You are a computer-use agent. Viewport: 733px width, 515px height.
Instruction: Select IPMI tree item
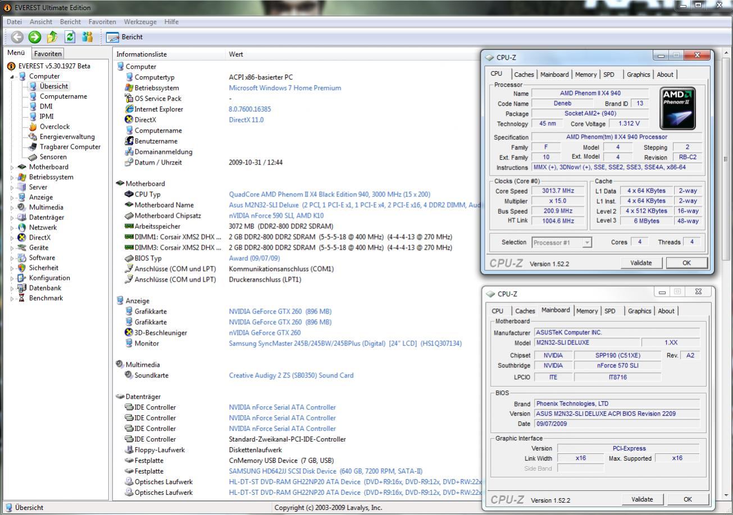[47, 117]
